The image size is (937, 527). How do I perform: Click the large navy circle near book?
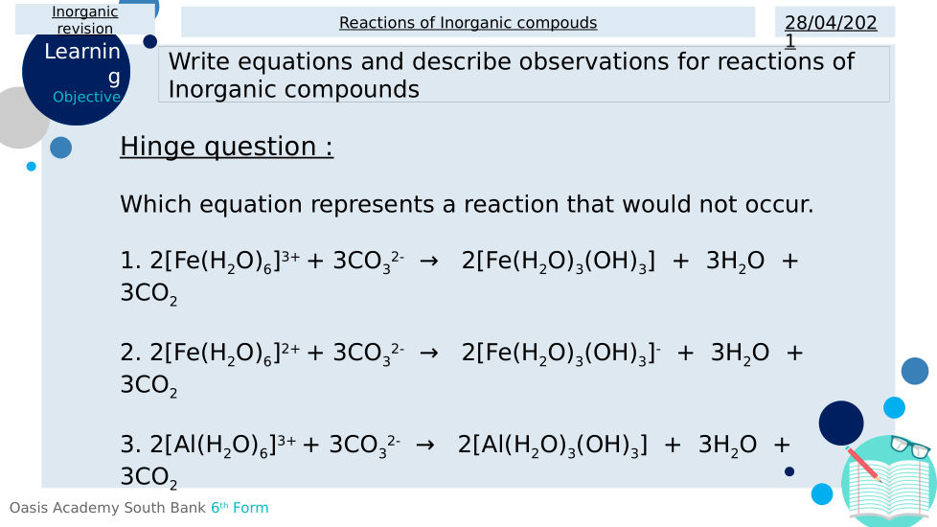point(841,423)
